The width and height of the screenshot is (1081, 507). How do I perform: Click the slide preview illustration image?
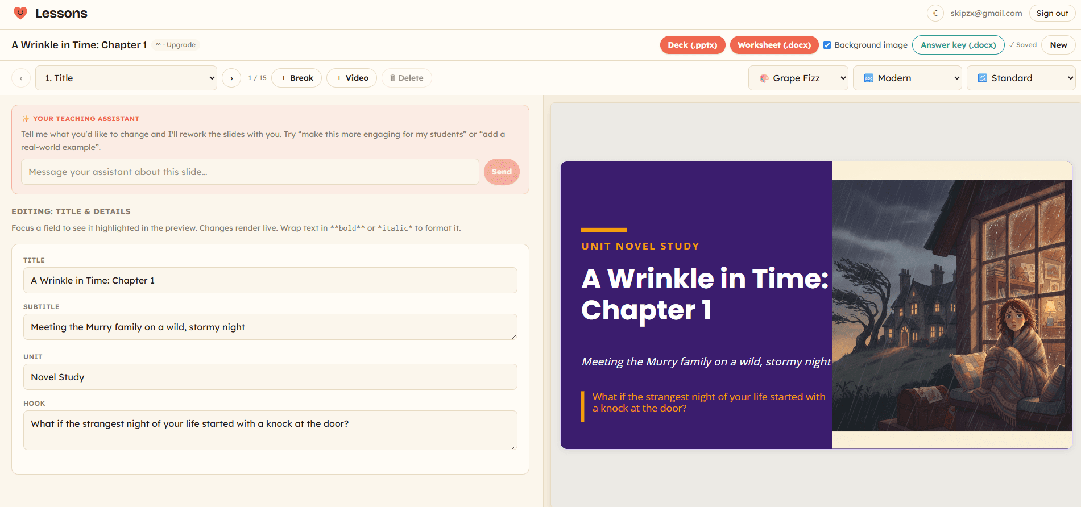(x=952, y=306)
